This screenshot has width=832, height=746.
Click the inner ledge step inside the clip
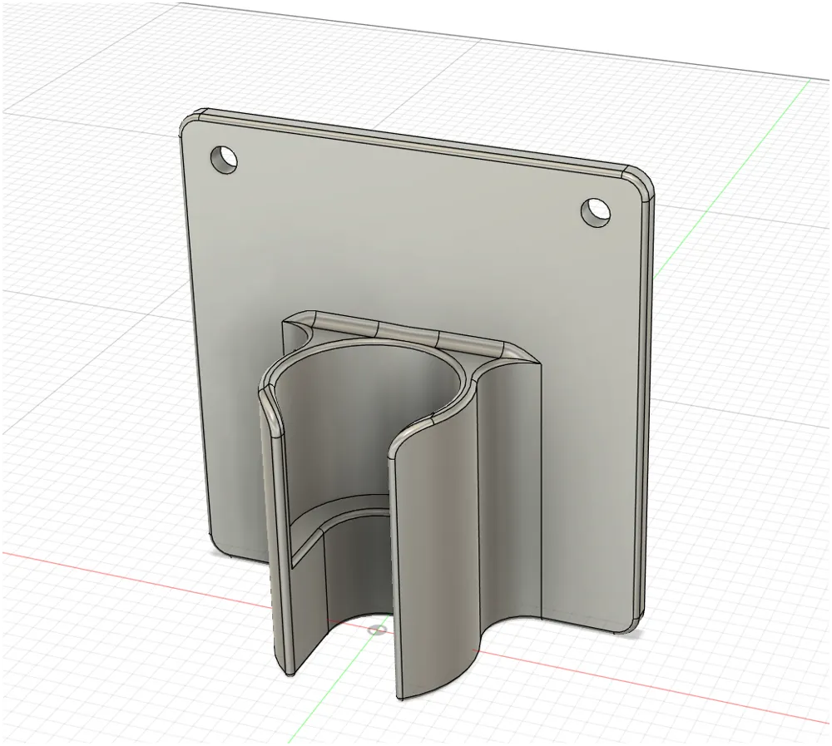coord(339,518)
